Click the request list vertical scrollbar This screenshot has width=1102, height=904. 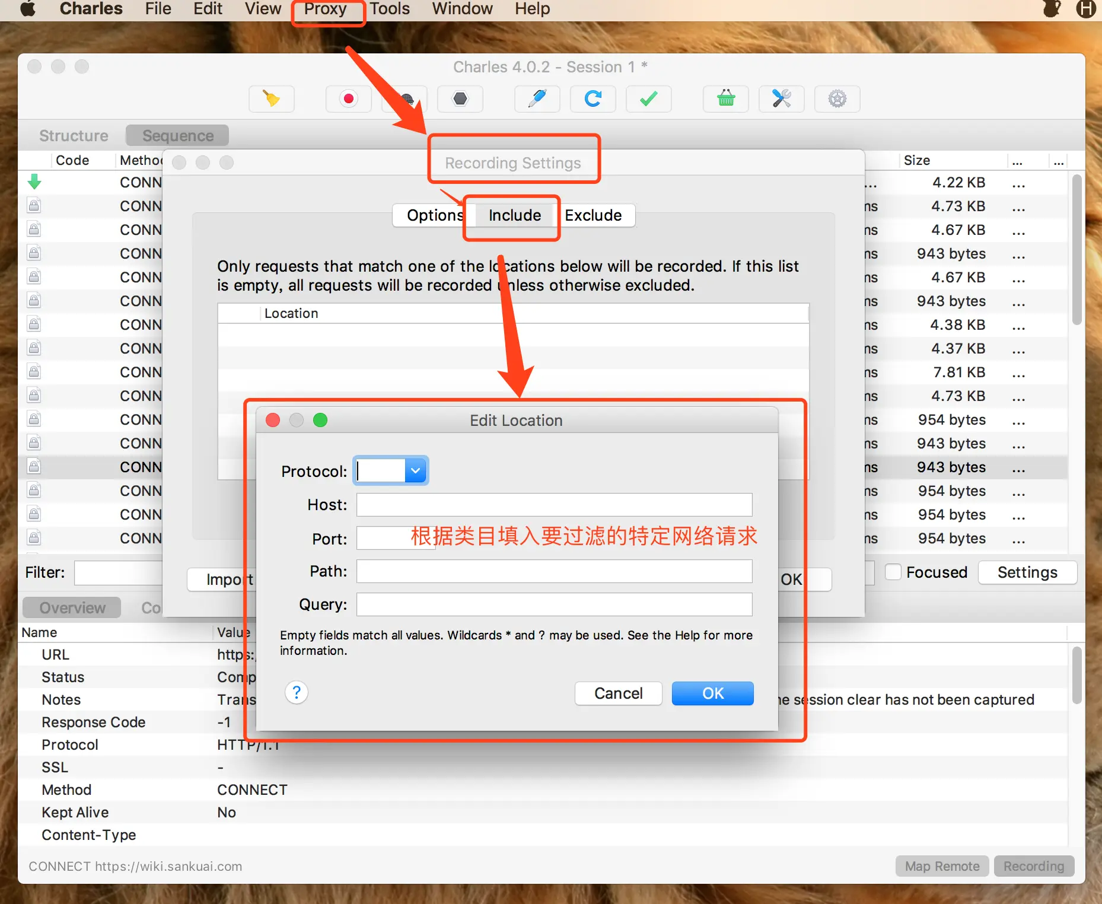[x=1077, y=249]
